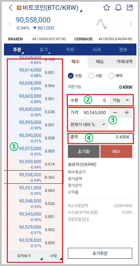Viewport: 140px width, 266px height.
Task: Click the red 매수 buy button
Action: 116,152
